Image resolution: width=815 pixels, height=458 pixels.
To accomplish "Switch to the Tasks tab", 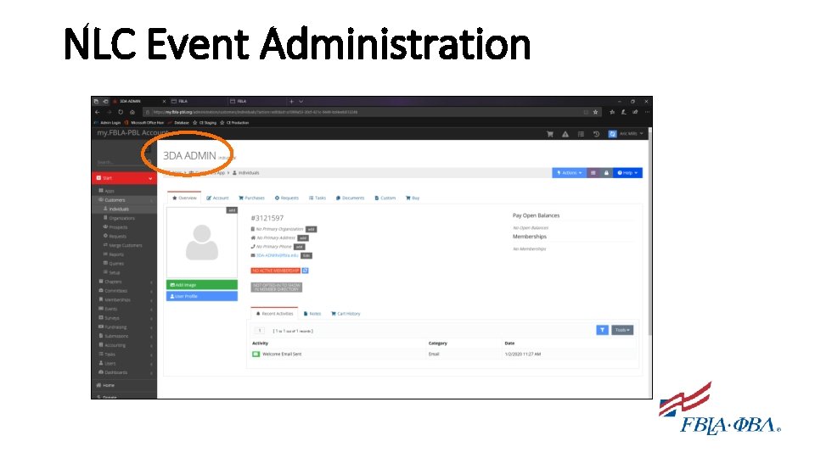I will tap(318, 198).
